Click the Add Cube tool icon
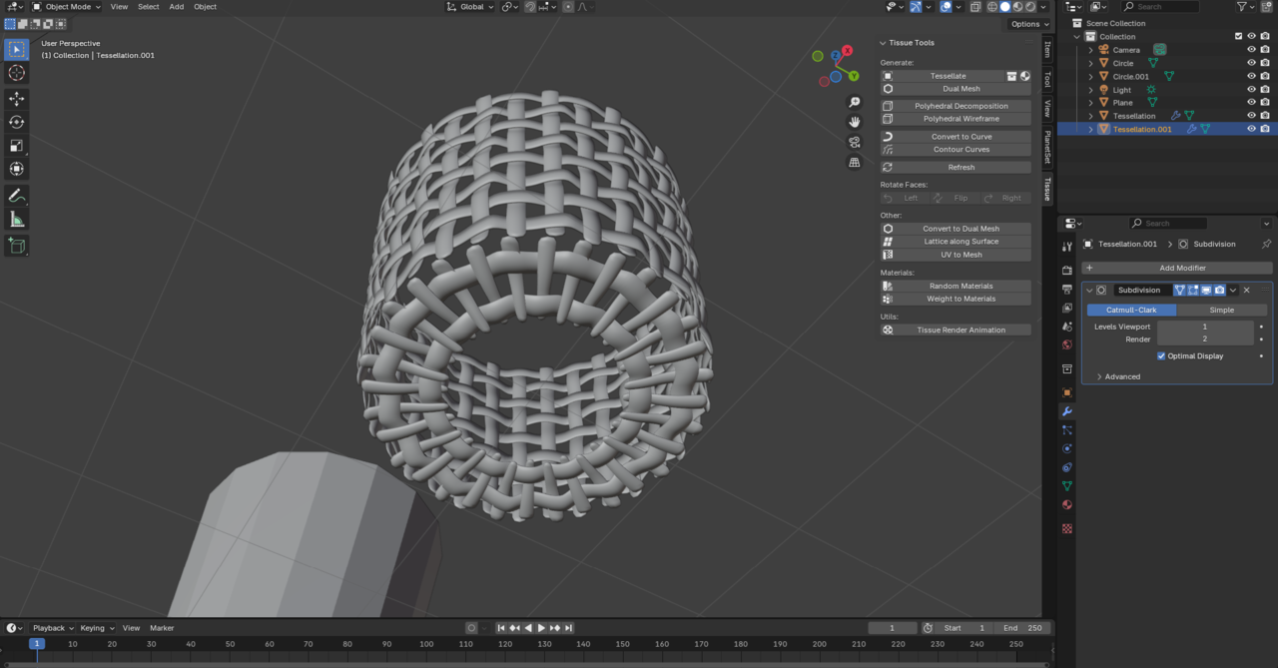Image resolution: width=1278 pixels, height=668 pixels. [17, 246]
